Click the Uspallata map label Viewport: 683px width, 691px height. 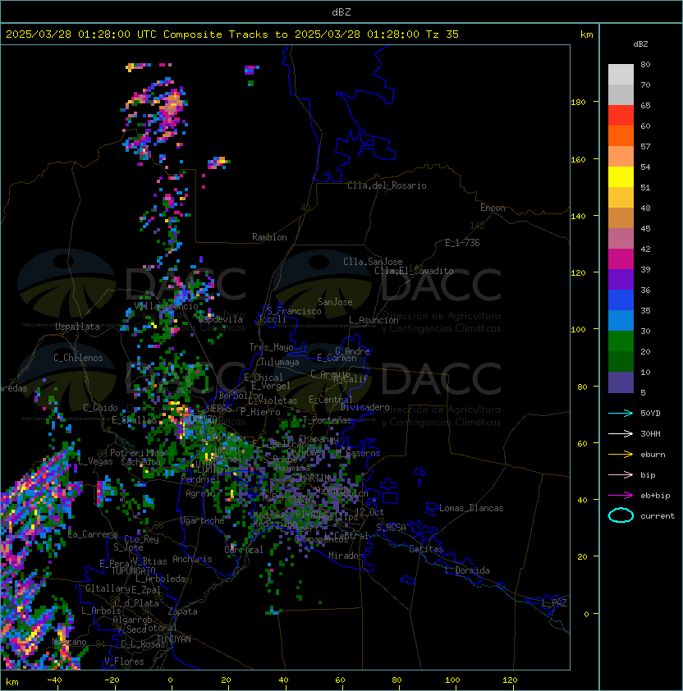[77, 327]
